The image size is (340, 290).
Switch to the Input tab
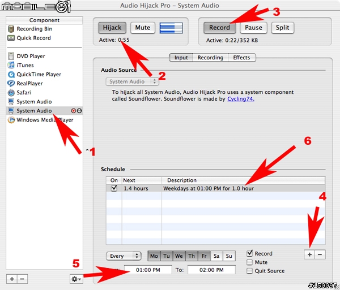(181, 58)
